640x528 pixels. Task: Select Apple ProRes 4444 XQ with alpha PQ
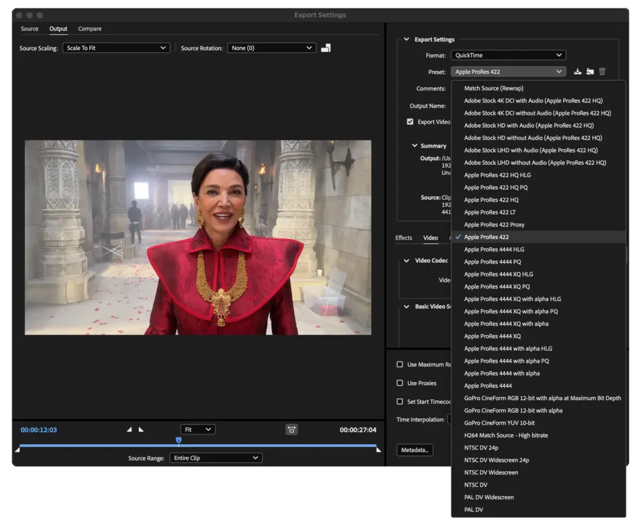(x=538, y=311)
